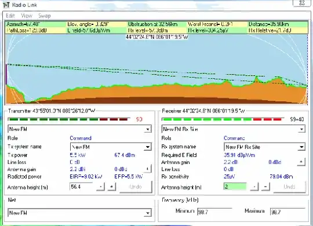The width and height of the screenshot is (313, 226).
Task: Expand the receiver unit dropdown New FM Rx Site
Action: (301, 129)
